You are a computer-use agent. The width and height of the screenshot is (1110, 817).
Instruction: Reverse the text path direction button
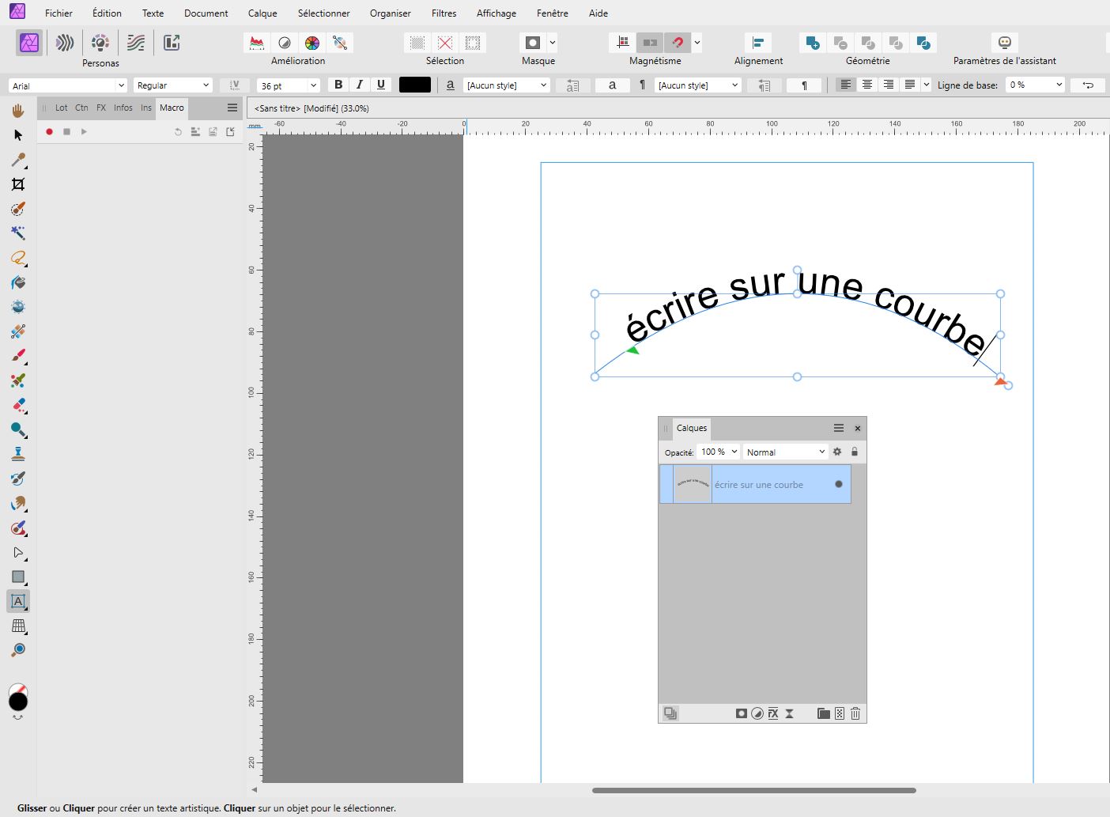1089,85
